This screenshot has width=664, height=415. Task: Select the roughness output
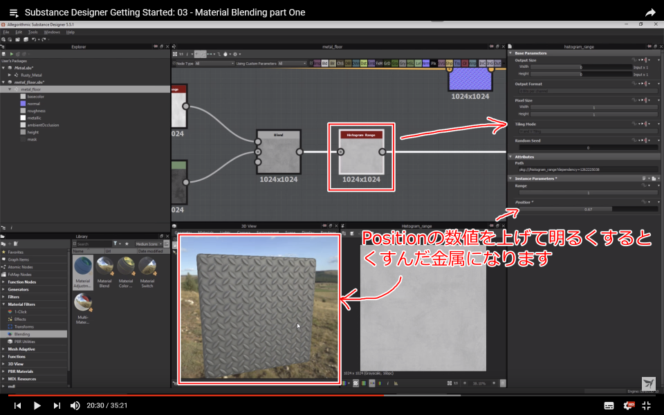(36, 111)
